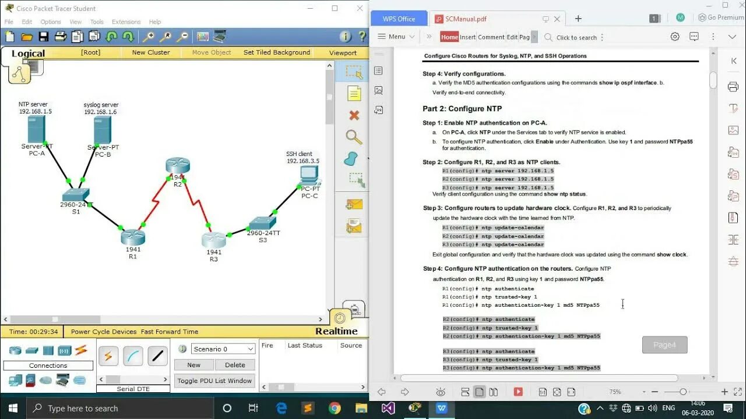Choose the Select tool in the right panel

pos(354,72)
